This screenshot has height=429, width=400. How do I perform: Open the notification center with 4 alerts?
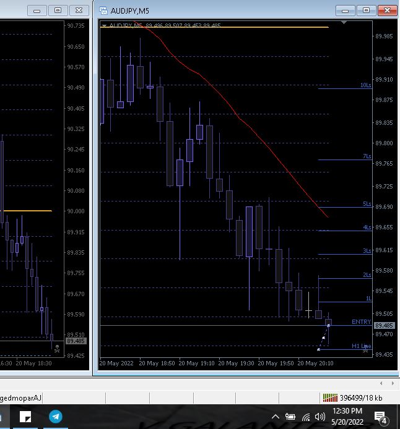click(x=381, y=418)
